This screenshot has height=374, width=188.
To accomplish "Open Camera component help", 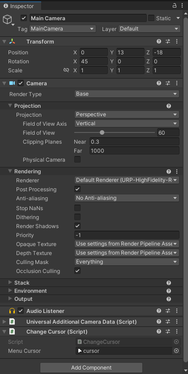I will [159, 83].
